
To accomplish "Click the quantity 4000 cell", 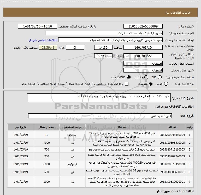I will point(47,143).
